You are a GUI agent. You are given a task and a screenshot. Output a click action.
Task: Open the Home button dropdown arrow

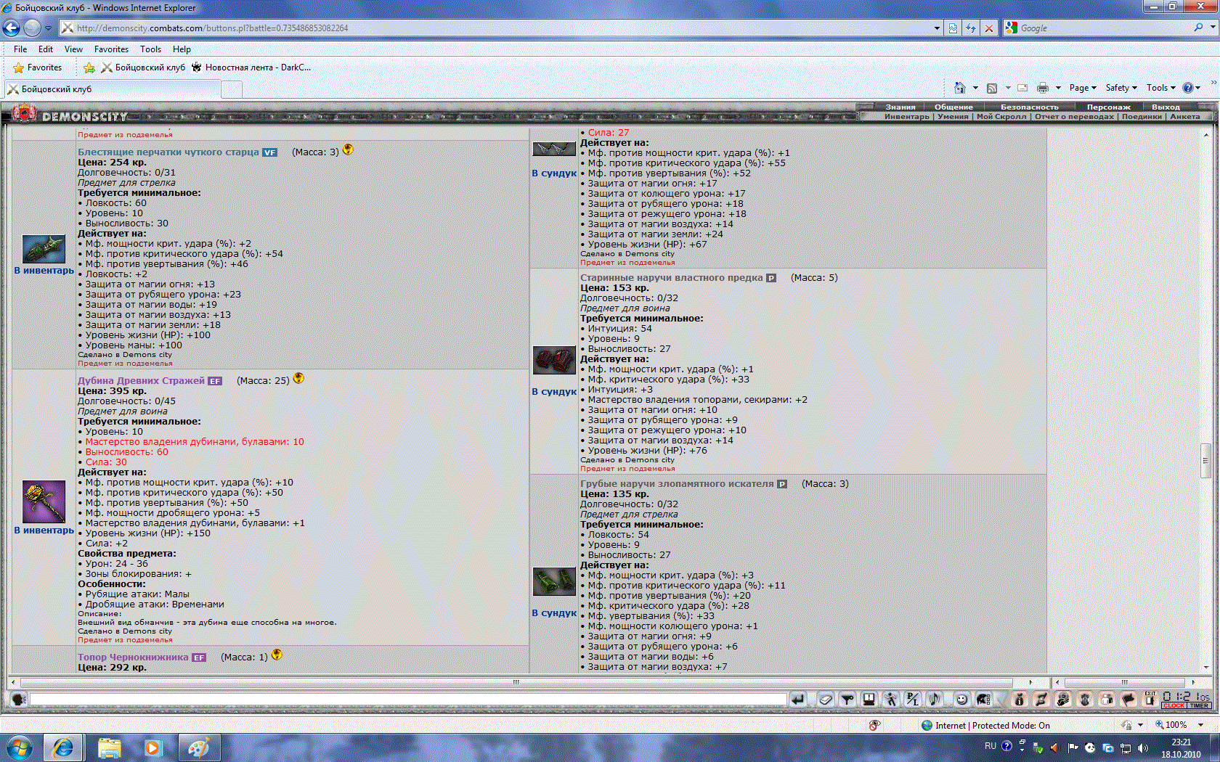[975, 88]
